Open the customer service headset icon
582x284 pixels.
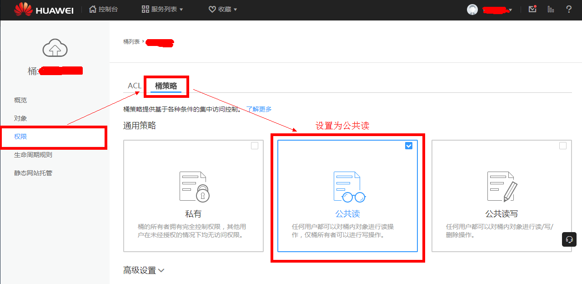pos(569,239)
